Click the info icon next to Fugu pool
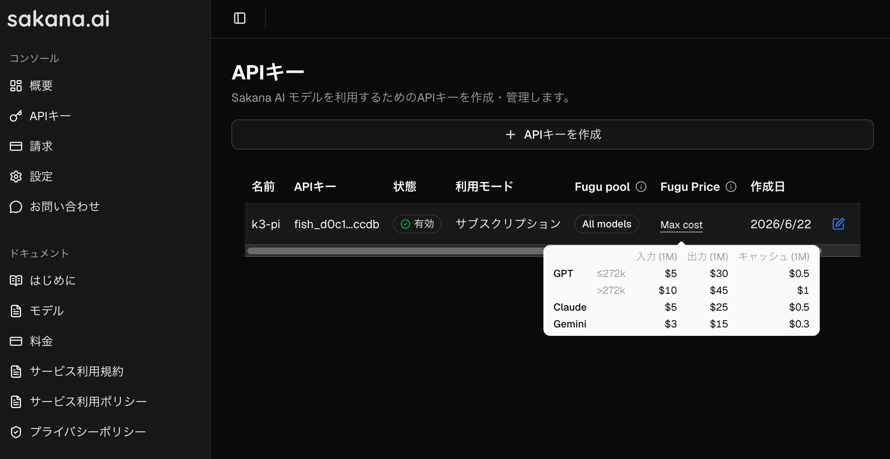890x459 pixels. pos(641,187)
